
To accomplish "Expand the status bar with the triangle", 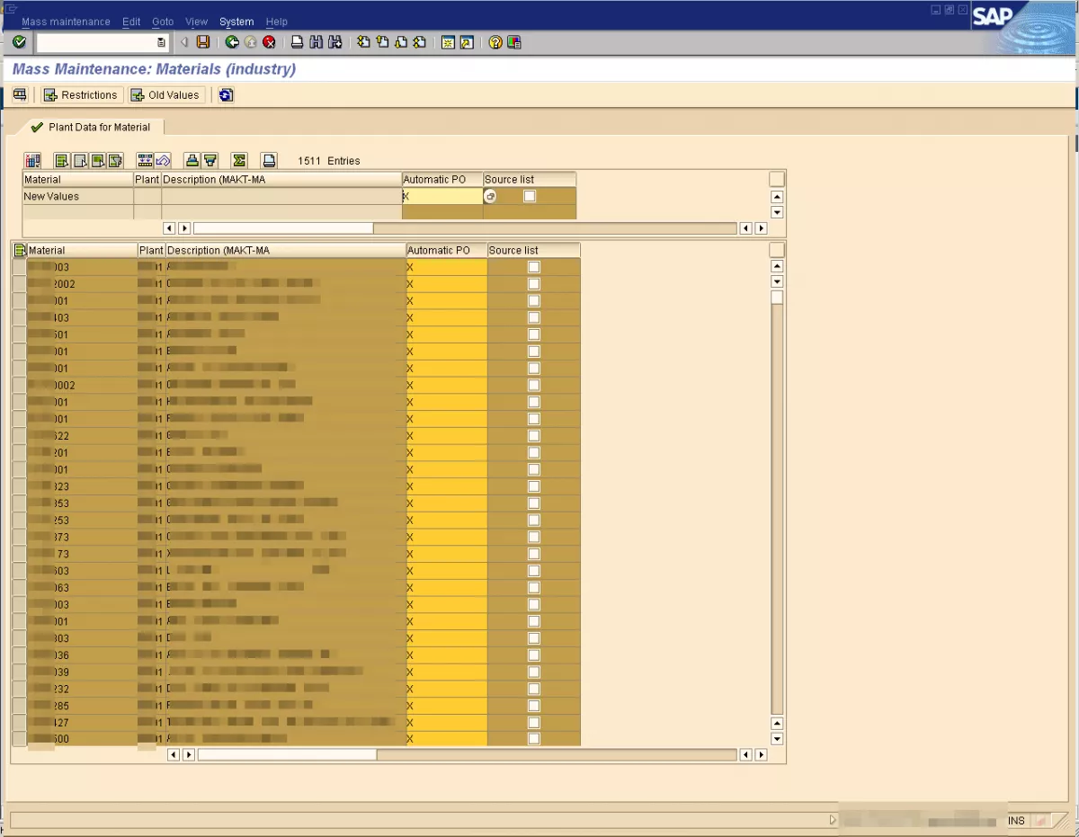I will pyautogui.click(x=833, y=820).
